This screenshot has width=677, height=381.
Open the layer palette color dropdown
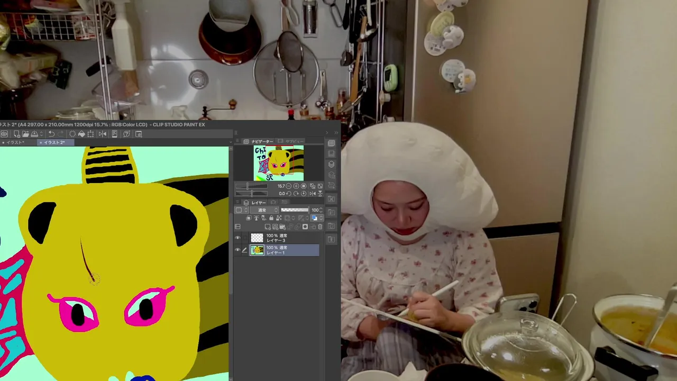pos(242,210)
